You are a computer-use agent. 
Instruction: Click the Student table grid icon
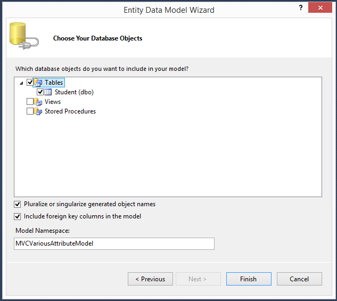pyautogui.click(x=48, y=92)
